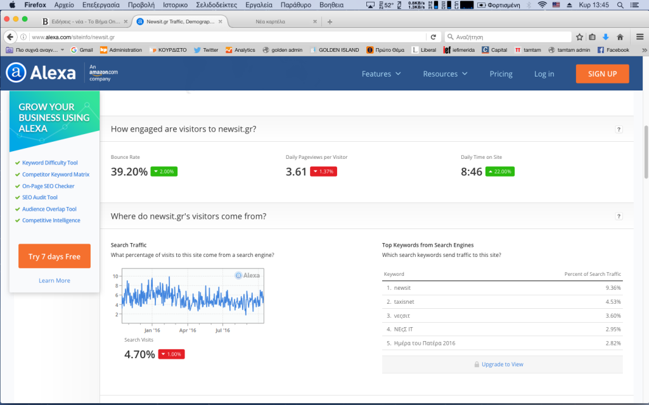Screen dimensions: 649x405
Task: Click the Alexa logo in the header
Action: point(41,73)
